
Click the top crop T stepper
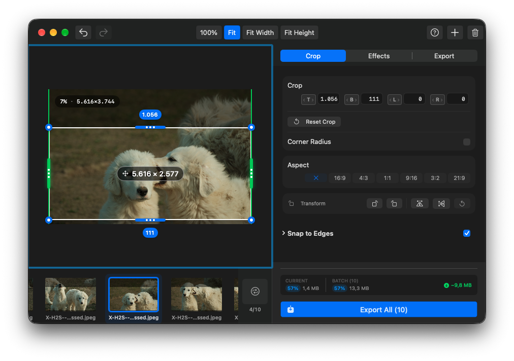pyautogui.click(x=308, y=99)
